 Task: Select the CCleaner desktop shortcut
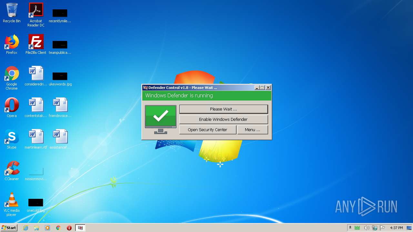(12, 171)
